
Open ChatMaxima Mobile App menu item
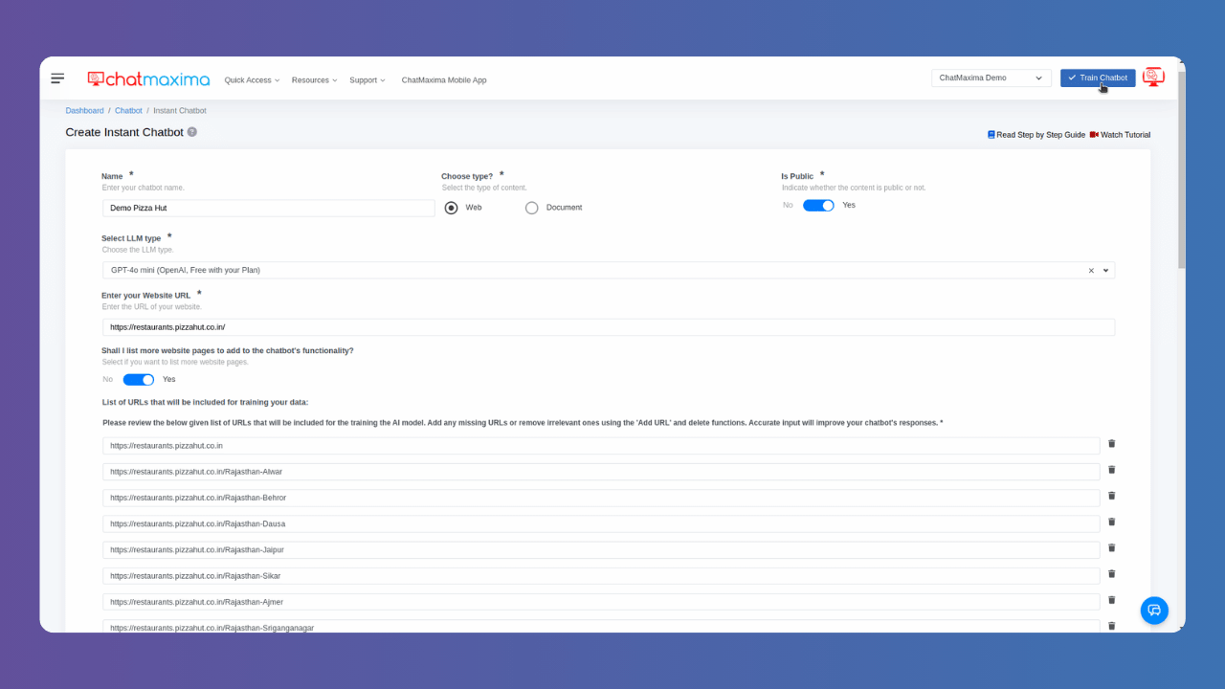444,80
